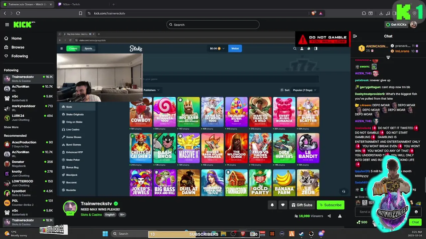Open the Kick hamburger menu
The width and height of the screenshot is (426, 239).
click(7, 25)
